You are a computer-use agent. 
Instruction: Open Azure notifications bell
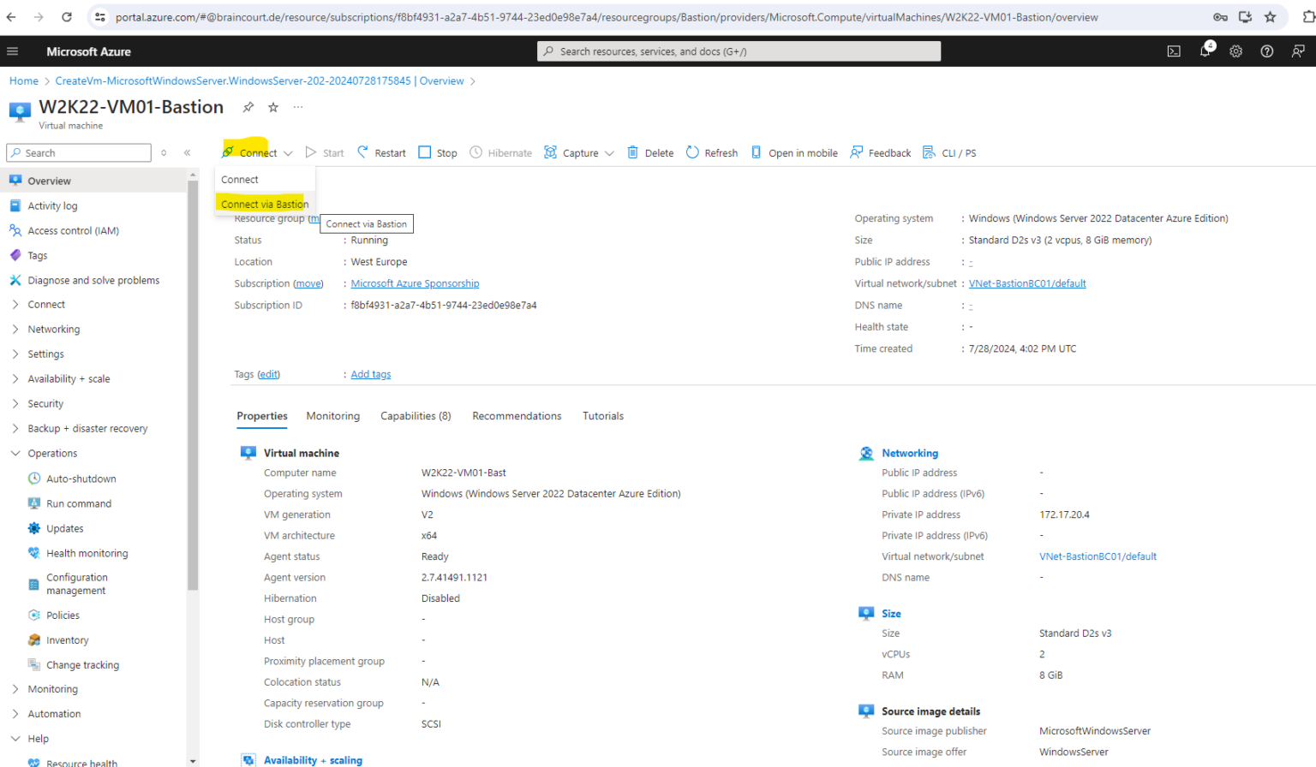coord(1205,51)
